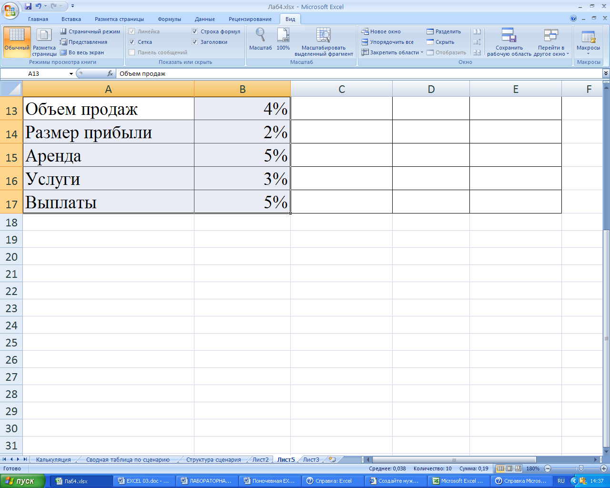Viewport: 610px width, 488px height.
Task: Click zoom out minus button in status bar
Action: point(548,468)
